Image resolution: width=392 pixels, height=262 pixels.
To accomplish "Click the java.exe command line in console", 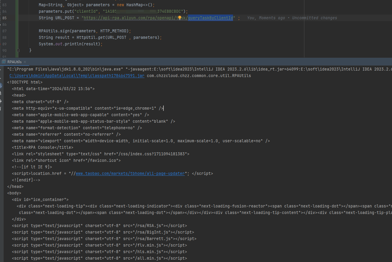I will [200, 69].
